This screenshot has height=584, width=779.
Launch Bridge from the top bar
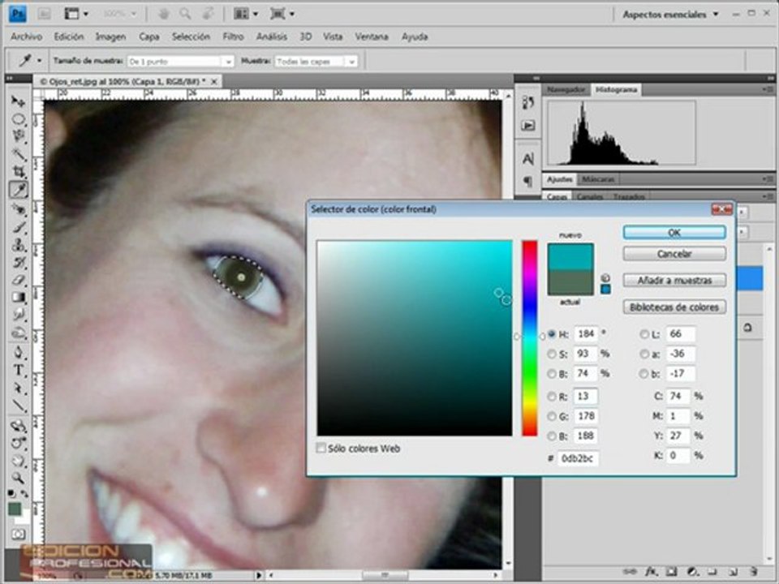click(44, 14)
